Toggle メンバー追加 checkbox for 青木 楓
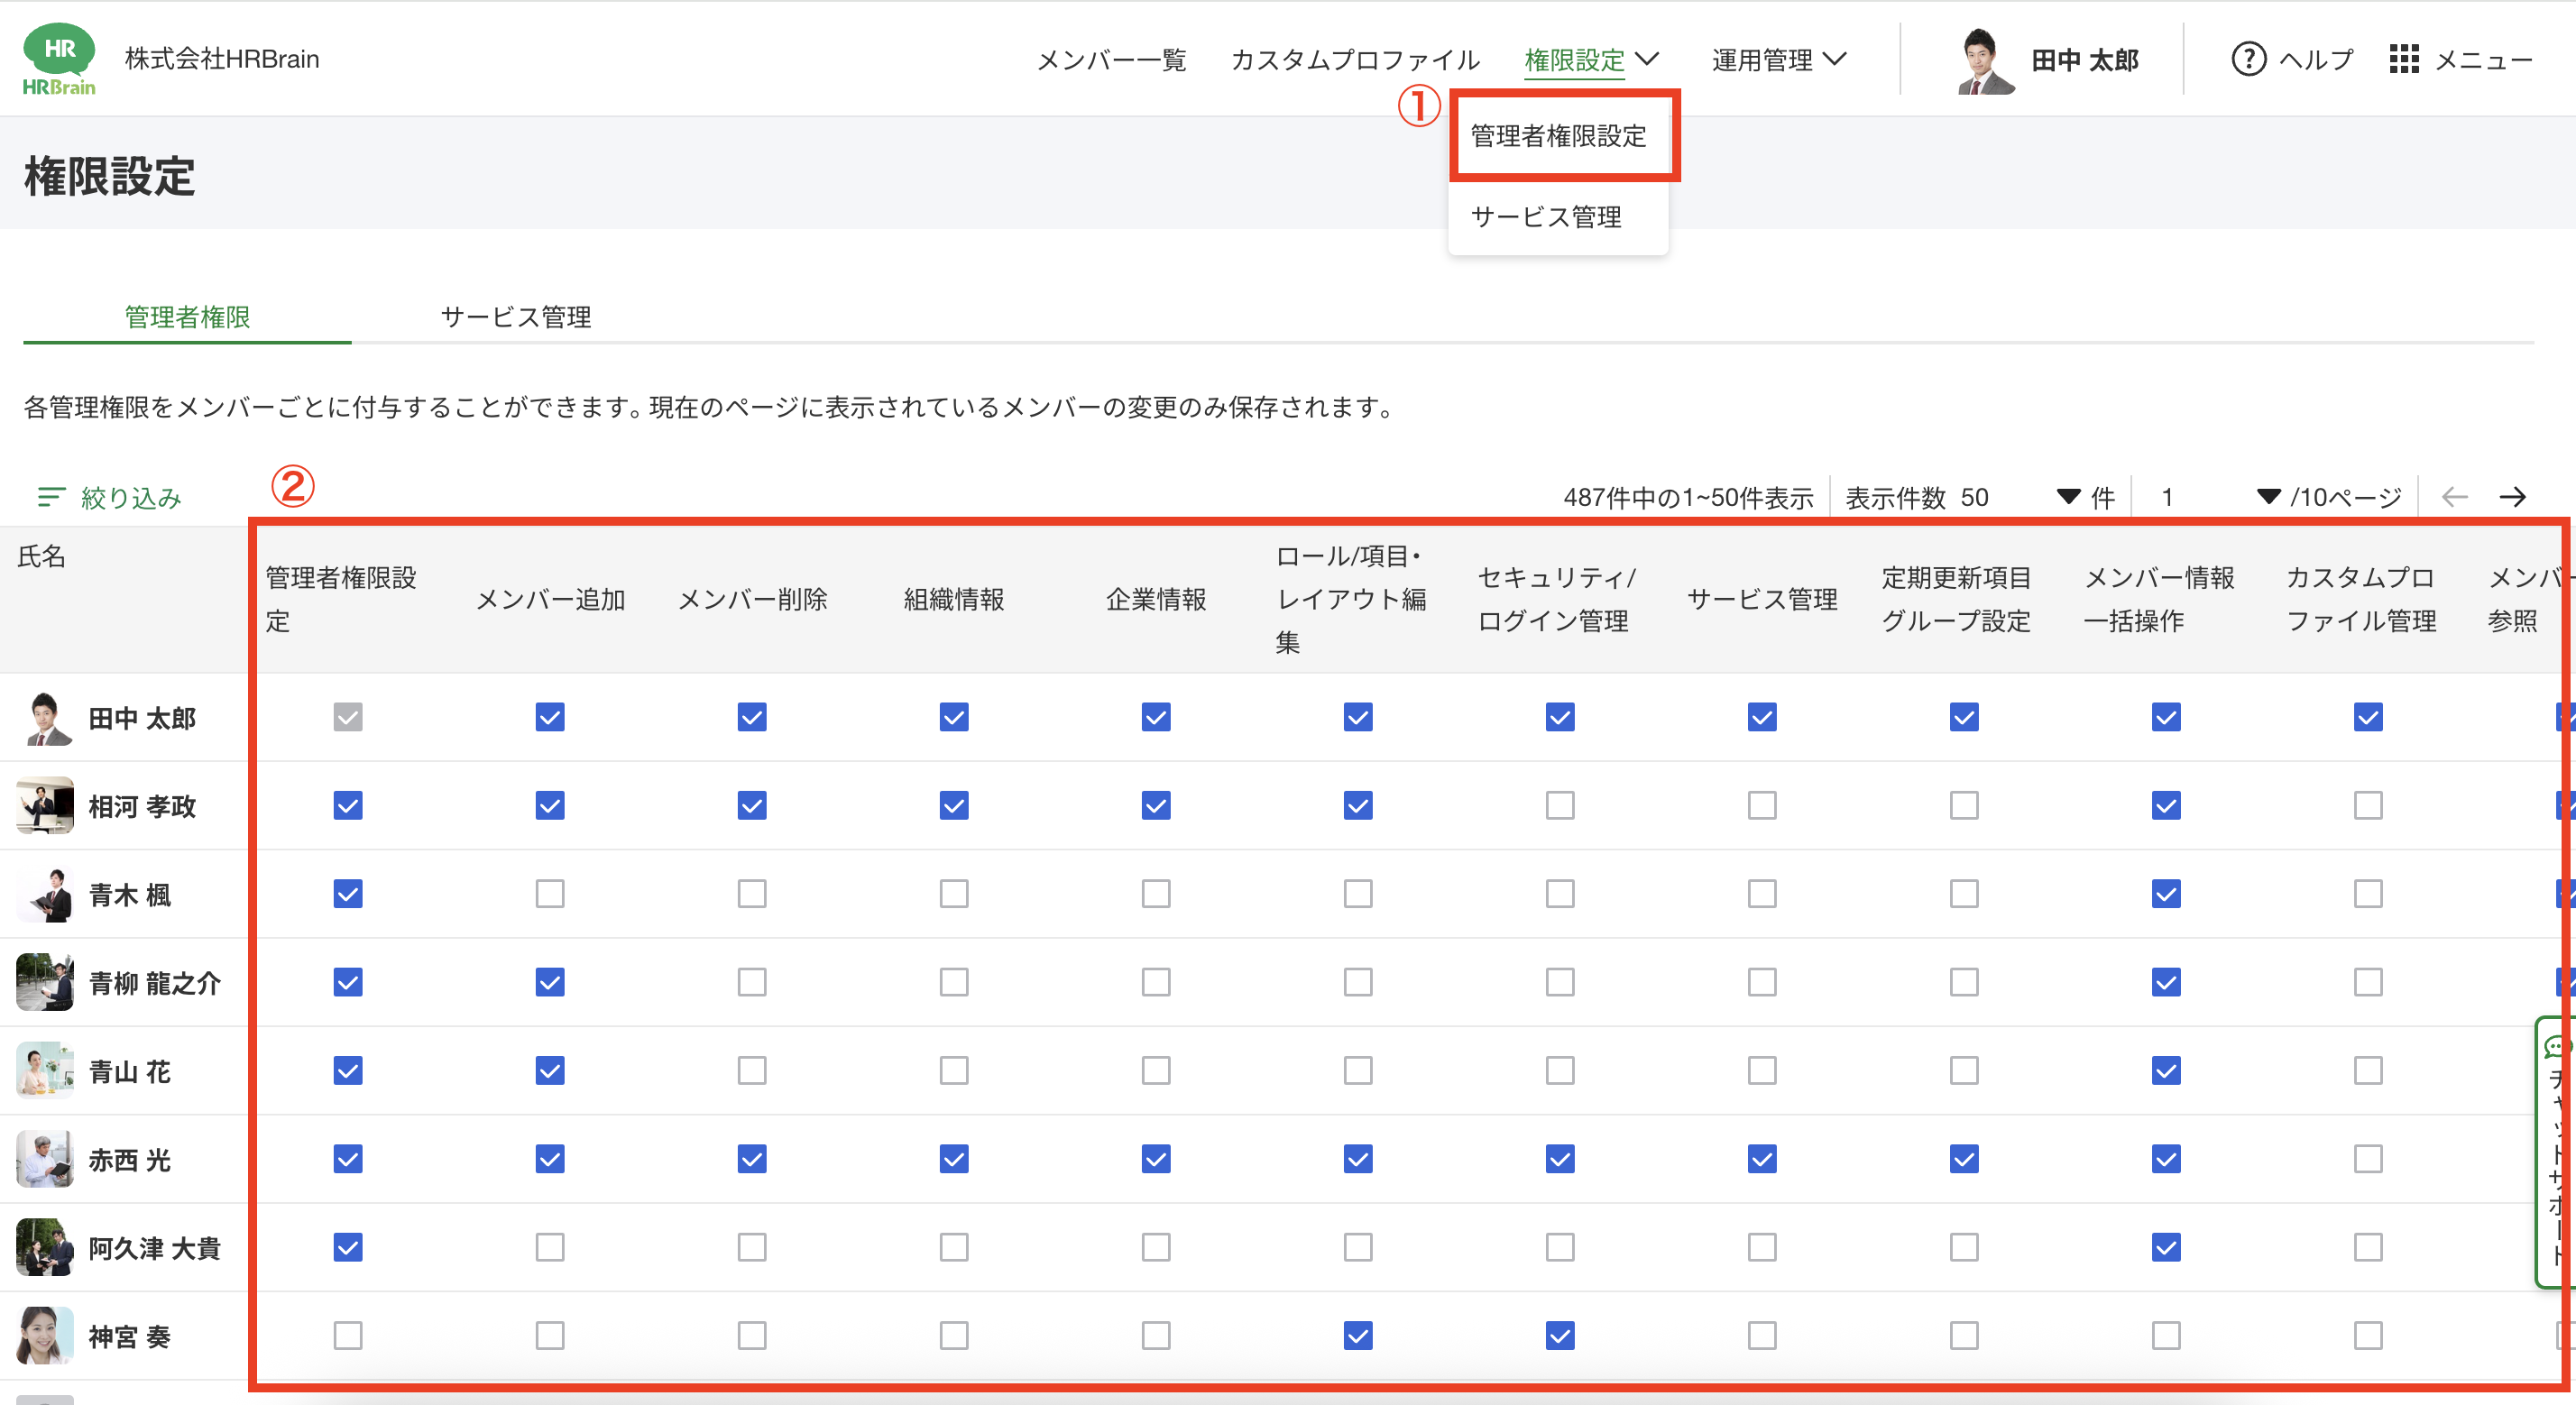This screenshot has width=2576, height=1405. pos(550,893)
